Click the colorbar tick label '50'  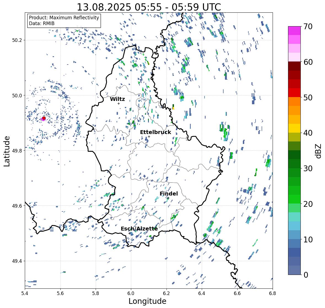[x=308, y=97]
